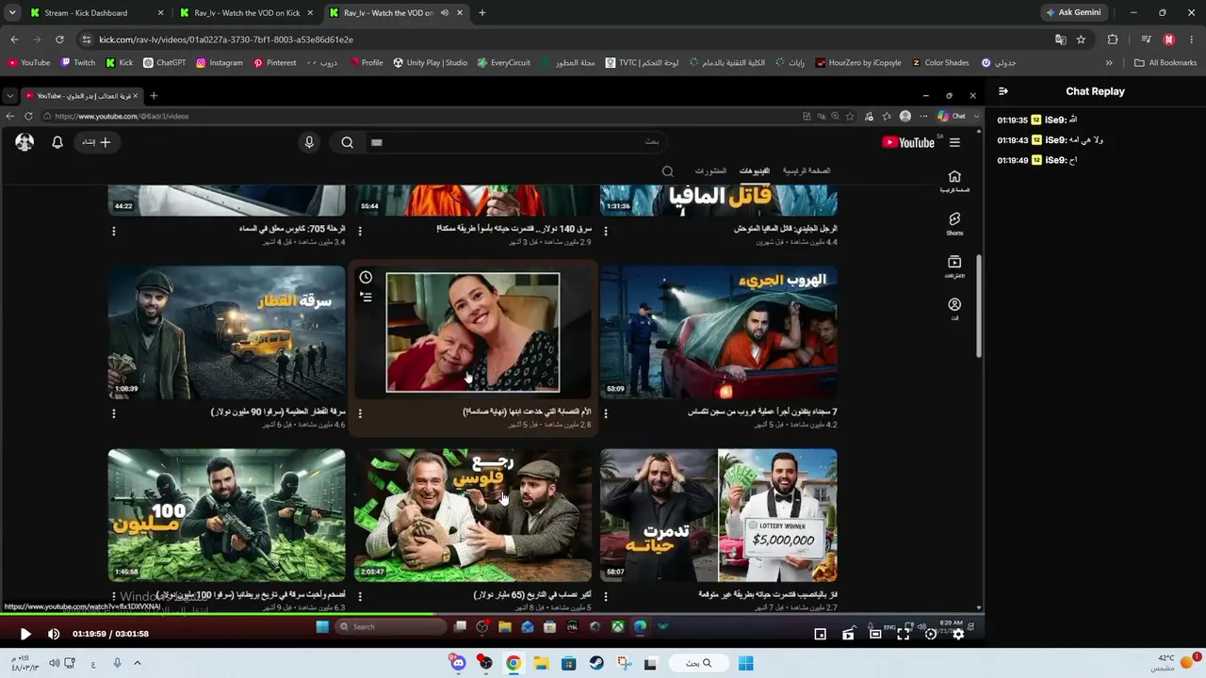Open the EveryCircuit bookmark
Image resolution: width=1206 pixels, height=678 pixels.
tap(504, 63)
